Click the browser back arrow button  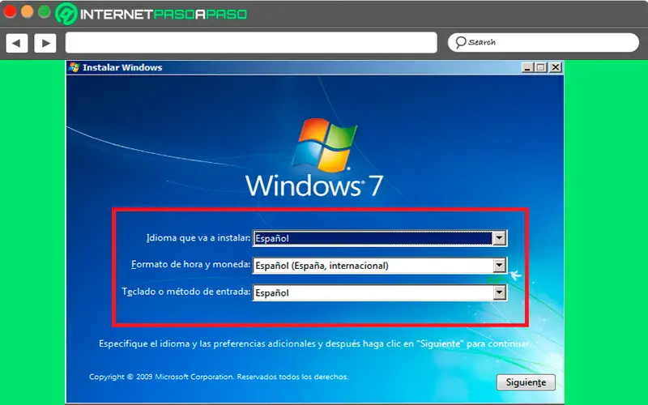pyautogui.click(x=17, y=43)
